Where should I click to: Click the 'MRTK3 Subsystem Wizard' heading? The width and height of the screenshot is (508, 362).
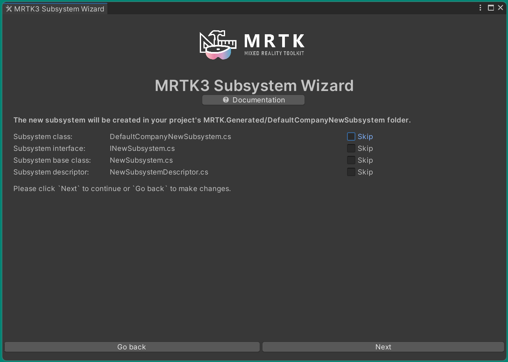point(254,85)
